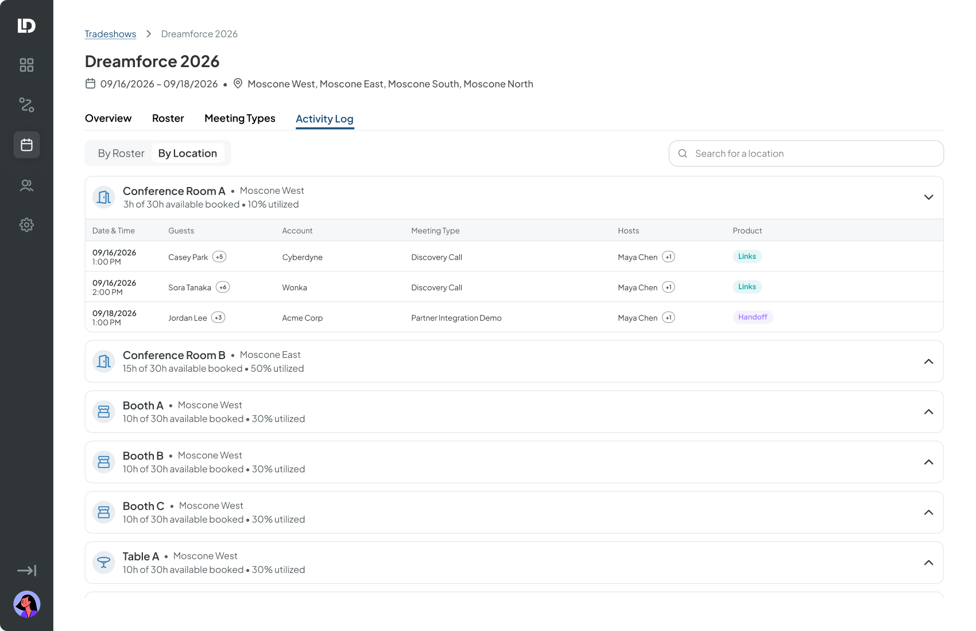Click the Links tag in Cyberdyne row

coord(747,256)
